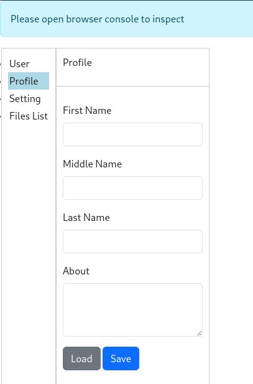Click the First Name label

click(x=87, y=110)
